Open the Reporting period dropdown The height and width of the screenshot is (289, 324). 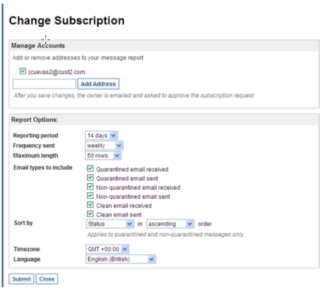pyautogui.click(x=102, y=136)
